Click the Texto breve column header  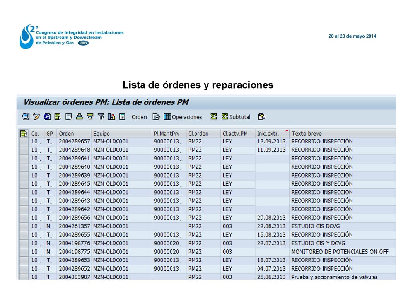(x=343, y=133)
